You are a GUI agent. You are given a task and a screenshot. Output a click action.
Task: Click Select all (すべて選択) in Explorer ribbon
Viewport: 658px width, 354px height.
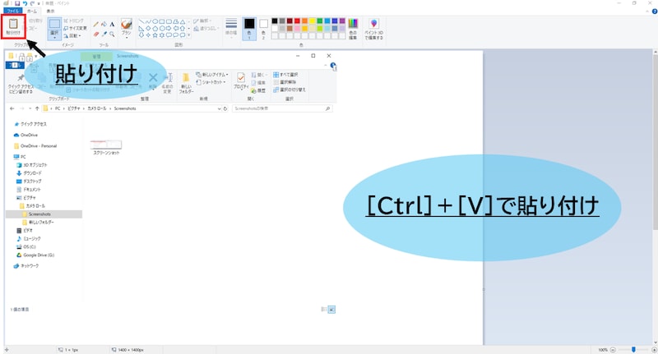[x=285, y=75]
